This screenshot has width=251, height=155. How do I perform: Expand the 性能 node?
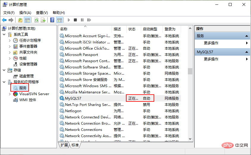click(x=10, y=58)
